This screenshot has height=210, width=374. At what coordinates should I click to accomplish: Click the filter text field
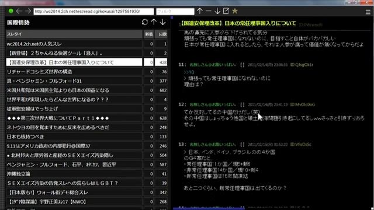coord(175,12)
